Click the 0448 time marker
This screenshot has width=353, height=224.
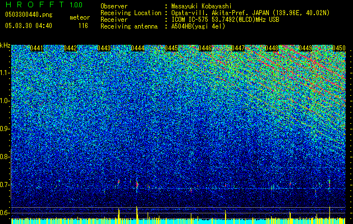pyautogui.click(x=272, y=48)
